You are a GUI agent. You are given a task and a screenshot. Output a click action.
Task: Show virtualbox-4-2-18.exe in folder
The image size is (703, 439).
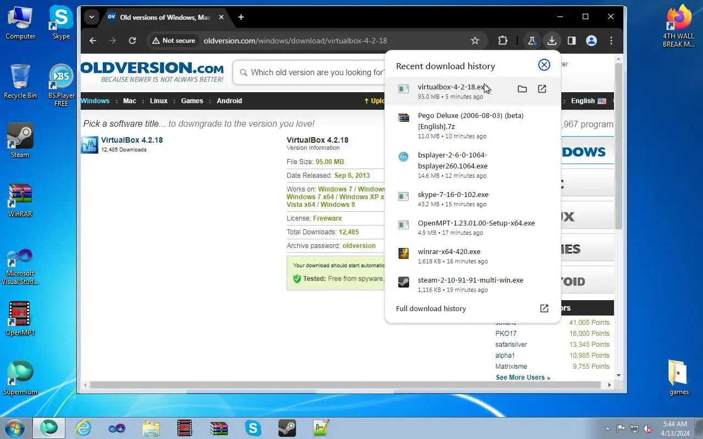[522, 89]
